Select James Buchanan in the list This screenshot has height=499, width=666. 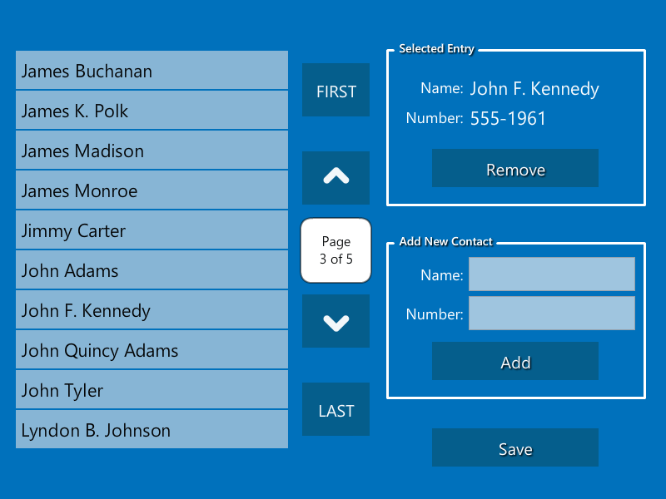[x=152, y=71]
